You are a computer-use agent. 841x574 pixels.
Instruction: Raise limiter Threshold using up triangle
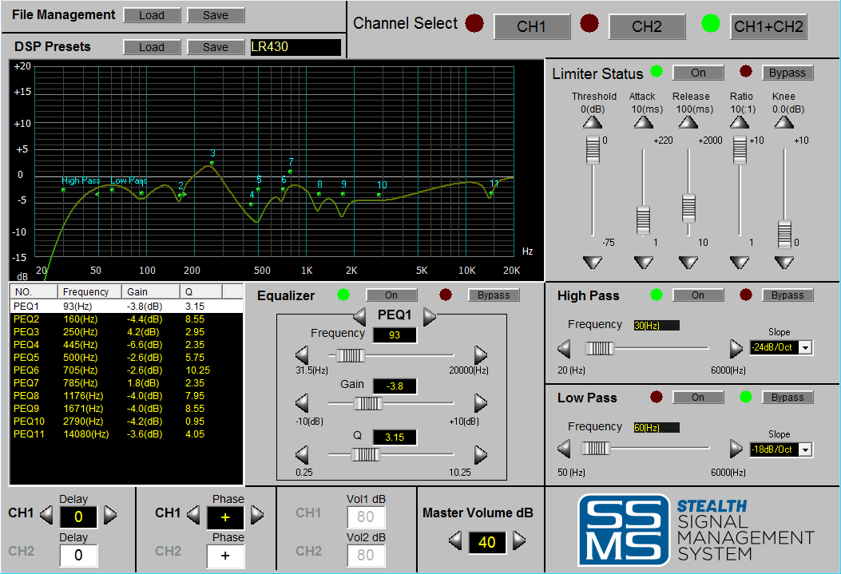click(591, 122)
